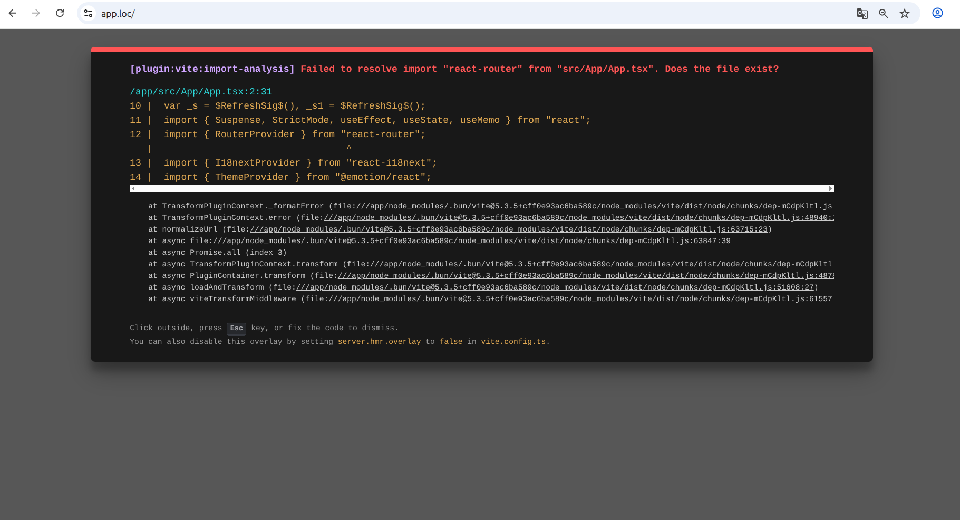Open the Chrome profile icon
Viewport: 960px width, 520px height.
click(937, 13)
